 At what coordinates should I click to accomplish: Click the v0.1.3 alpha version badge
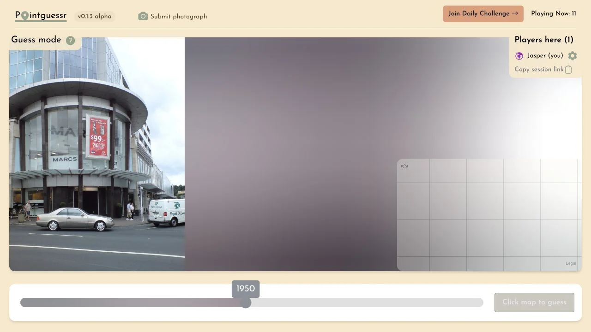(95, 17)
